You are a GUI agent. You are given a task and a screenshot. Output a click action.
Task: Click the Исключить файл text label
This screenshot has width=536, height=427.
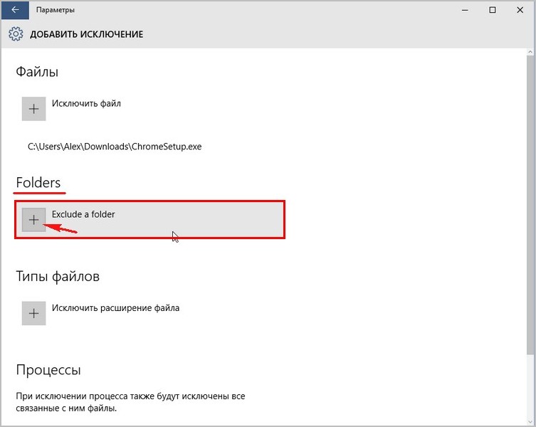(86, 103)
